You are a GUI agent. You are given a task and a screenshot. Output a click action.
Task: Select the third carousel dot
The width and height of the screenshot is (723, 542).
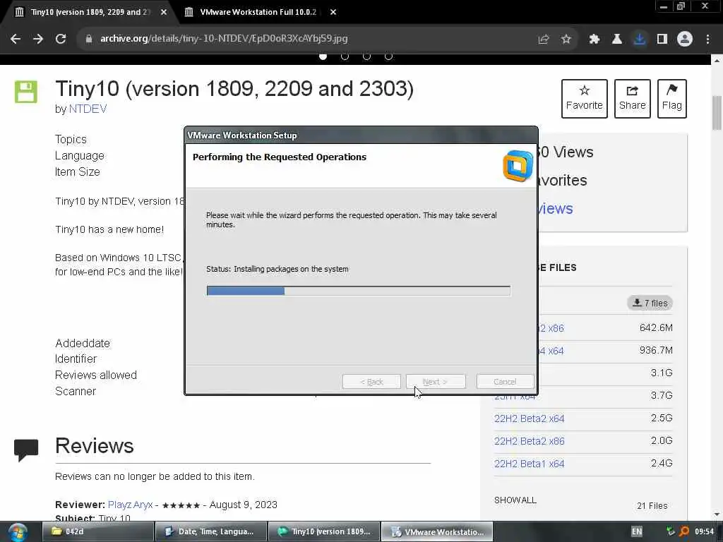(x=366, y=56)
